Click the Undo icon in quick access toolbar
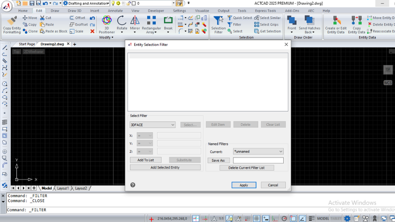 pos(45,3)
